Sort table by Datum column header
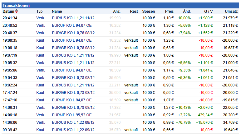Viewport: 241px width, 134px height. click(8, 11)
